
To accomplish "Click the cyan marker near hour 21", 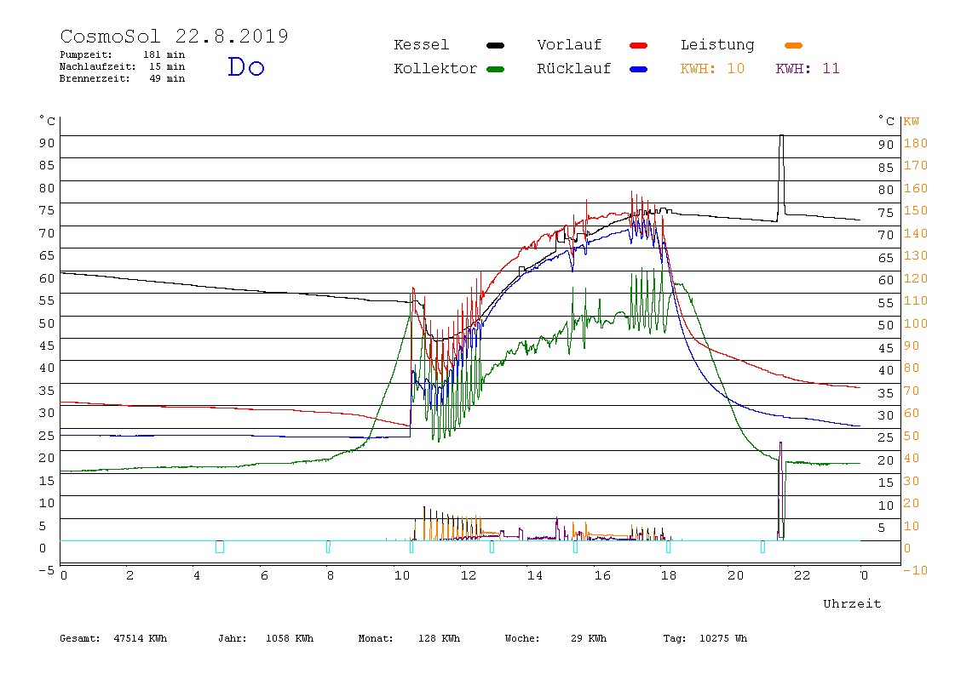I will [x=762, y=546].
